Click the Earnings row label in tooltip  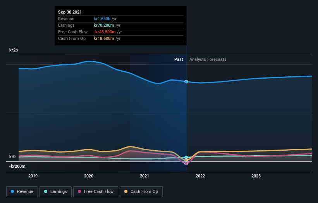coord(66,25)
